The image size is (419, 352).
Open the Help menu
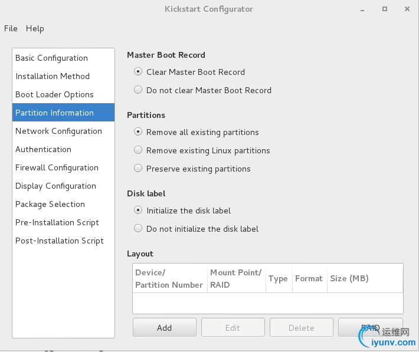[35, 28]
